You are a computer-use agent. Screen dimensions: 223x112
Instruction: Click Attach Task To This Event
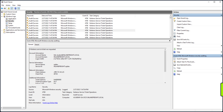(x=186, y=62)
